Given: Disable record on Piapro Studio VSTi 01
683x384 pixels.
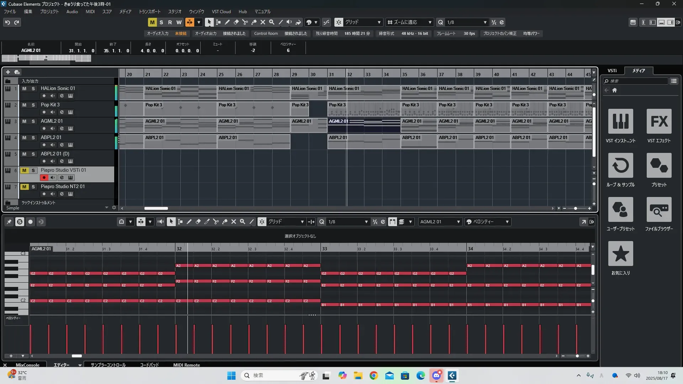Looking at the screenshot, I should [x=44, y=177].
